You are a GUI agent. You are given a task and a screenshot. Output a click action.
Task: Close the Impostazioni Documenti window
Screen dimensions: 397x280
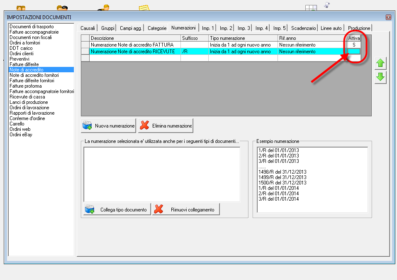click(388, 17)
